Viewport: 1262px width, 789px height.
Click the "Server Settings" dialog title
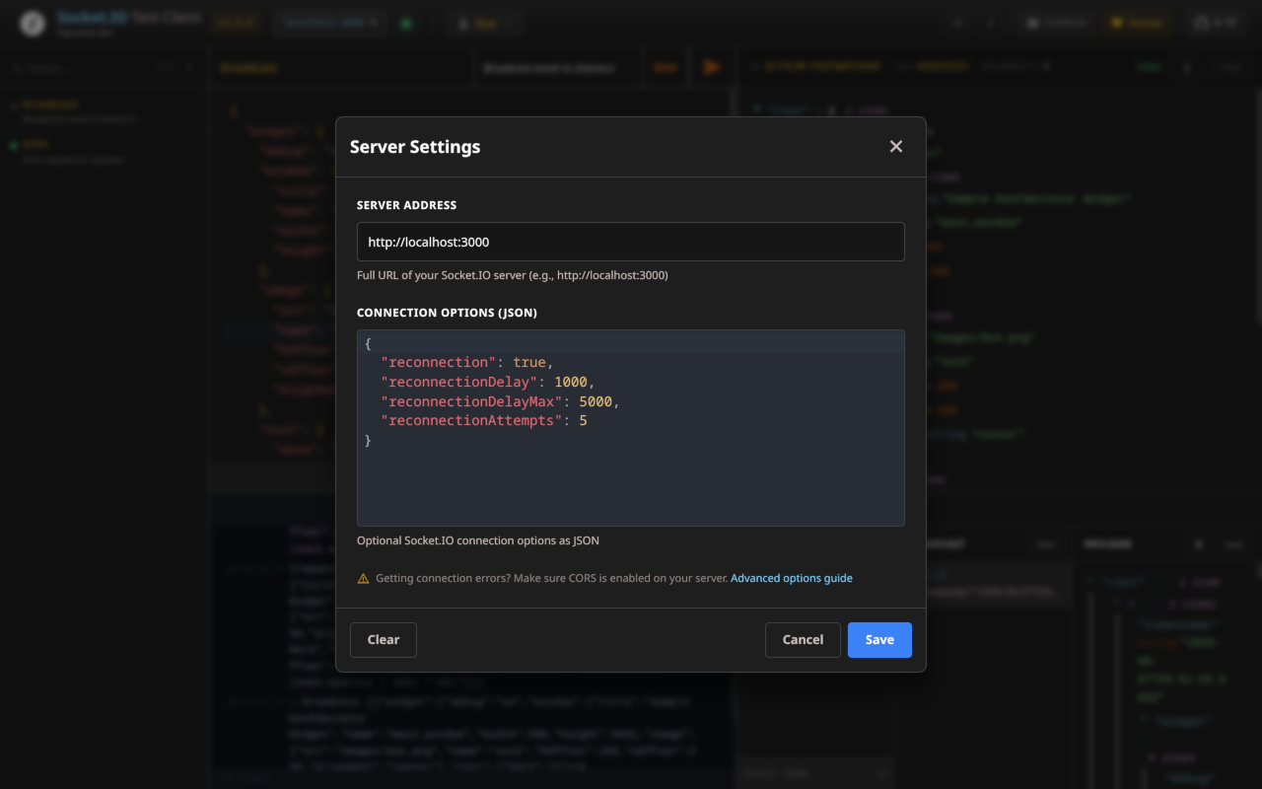point(415,147)
